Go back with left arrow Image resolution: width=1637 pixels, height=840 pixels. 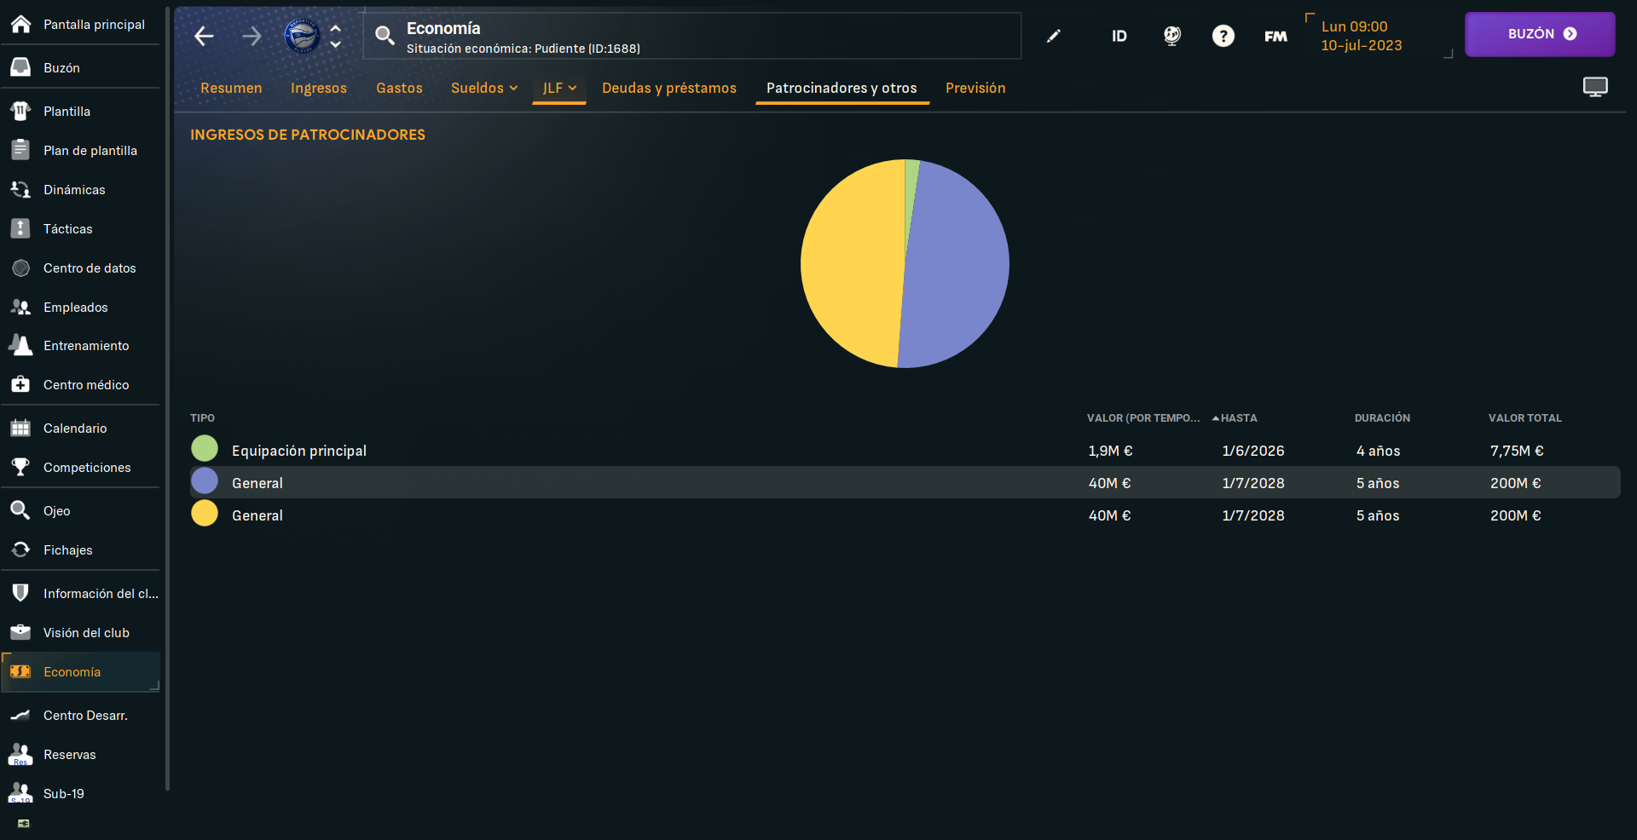click(x=204, y=36)
